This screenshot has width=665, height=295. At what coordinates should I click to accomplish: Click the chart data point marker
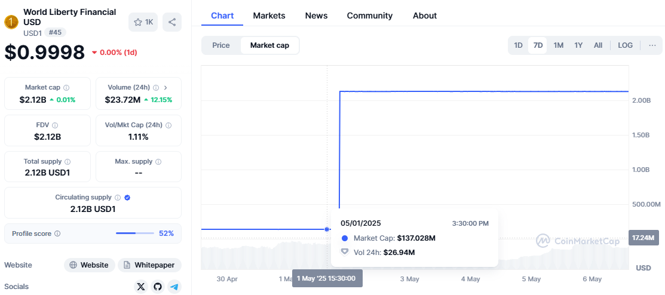pyautogui.click(x=327, y=229)
